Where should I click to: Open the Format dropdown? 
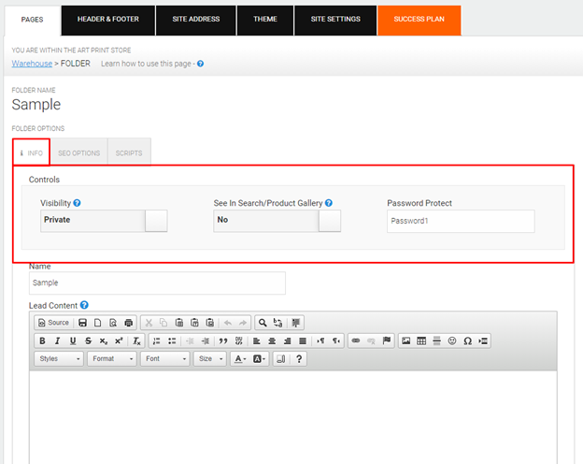click(x=112, y=358)
